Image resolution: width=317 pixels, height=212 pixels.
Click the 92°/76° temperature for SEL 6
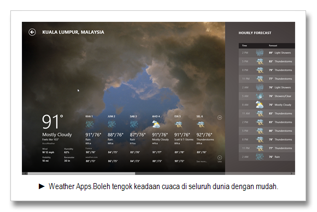[204, 135]
